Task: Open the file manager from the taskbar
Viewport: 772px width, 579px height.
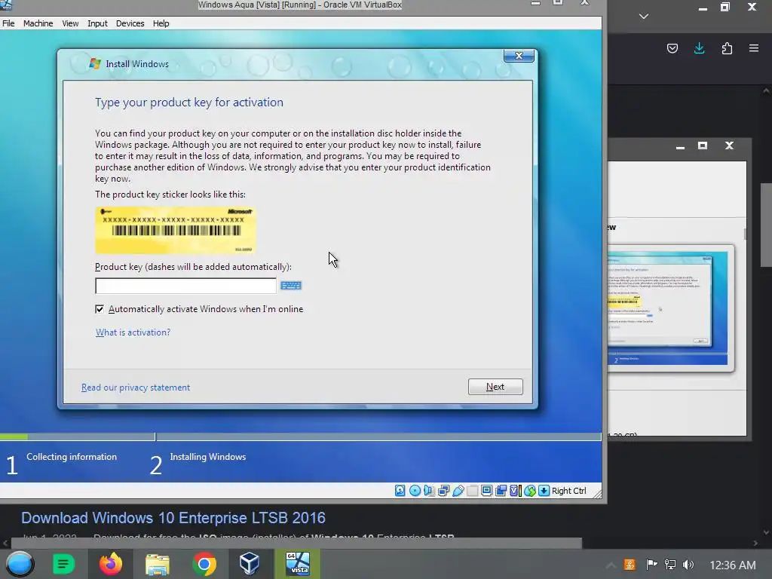Action: [x=157, y=564]
